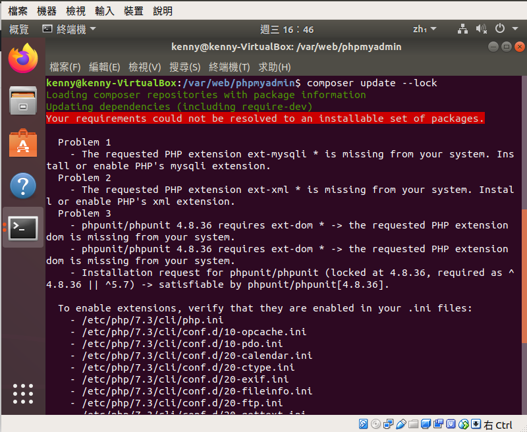Launch Ubuntu Software from the dock
The width and height of the screenshot is (527, 432).
click(23, 143)
